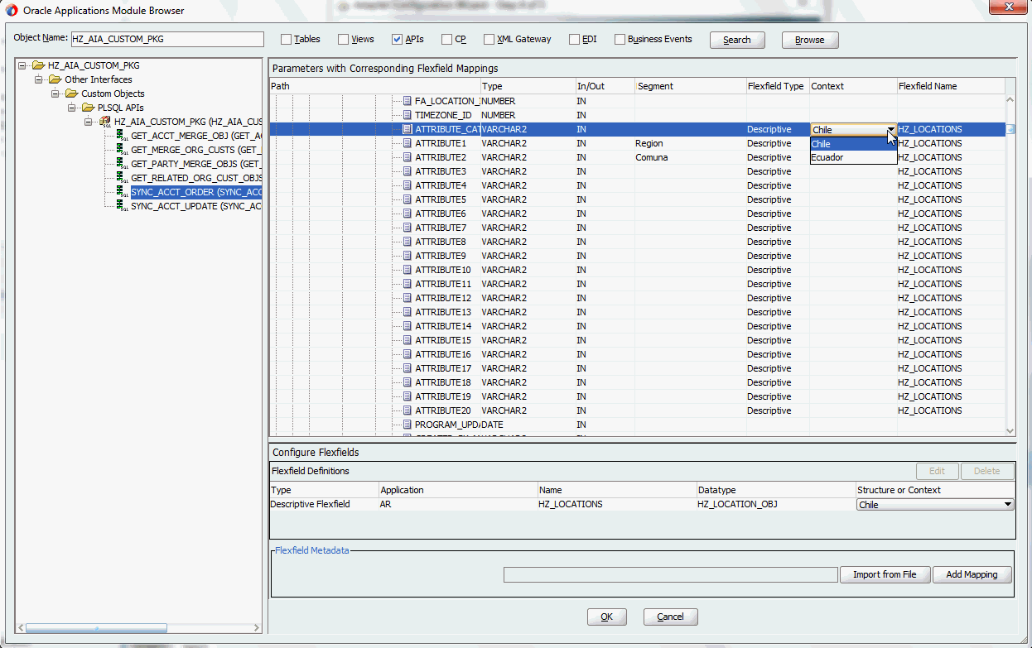This screenshot has height=648, width=1032.
Task: Click the parameter icon beside ATTRIBUTE_CAT
Action: click(407, 129)
